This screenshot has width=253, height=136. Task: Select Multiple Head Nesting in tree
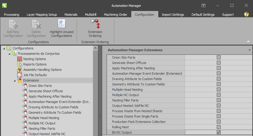pos(44,118)
